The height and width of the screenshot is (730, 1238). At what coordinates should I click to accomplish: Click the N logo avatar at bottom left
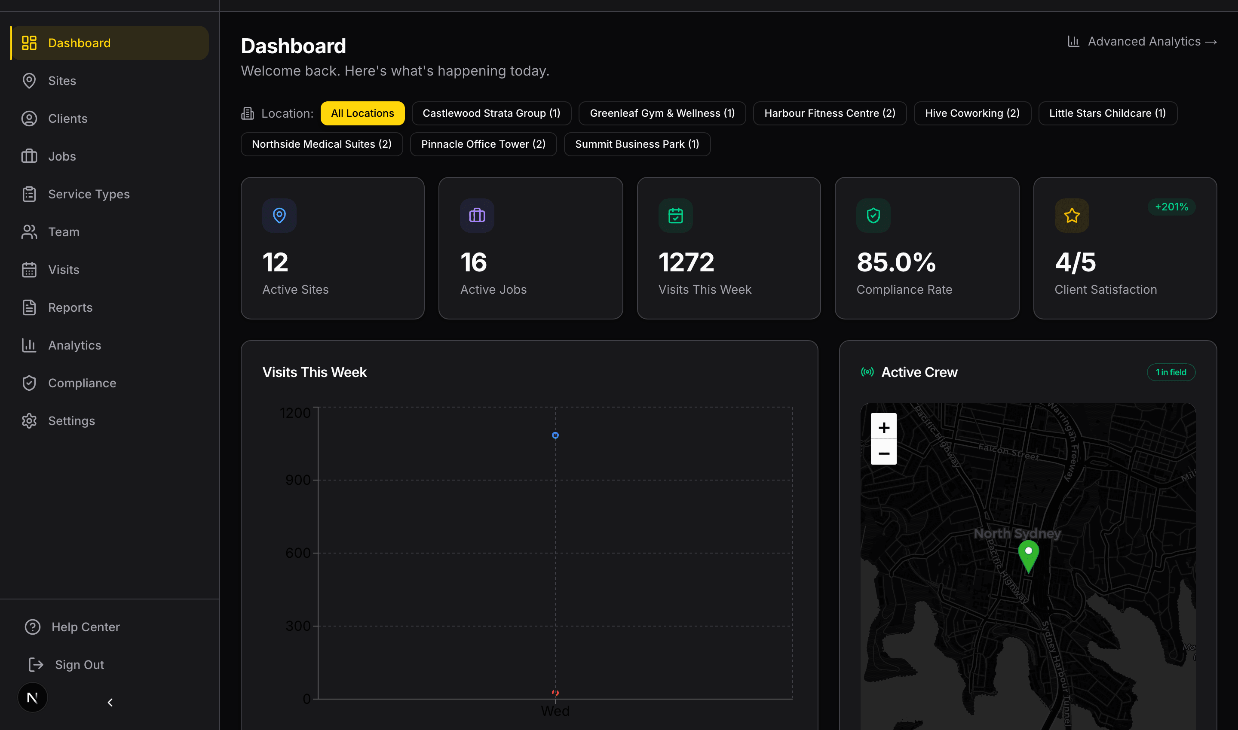click(x=32, y=697)
